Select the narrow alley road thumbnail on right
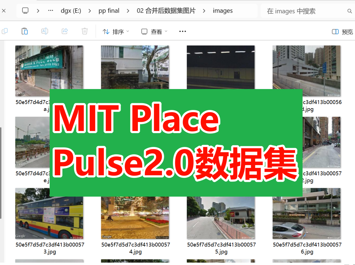Screen dimensions: 355x265 pyautogui.click(x=321, y=142)
